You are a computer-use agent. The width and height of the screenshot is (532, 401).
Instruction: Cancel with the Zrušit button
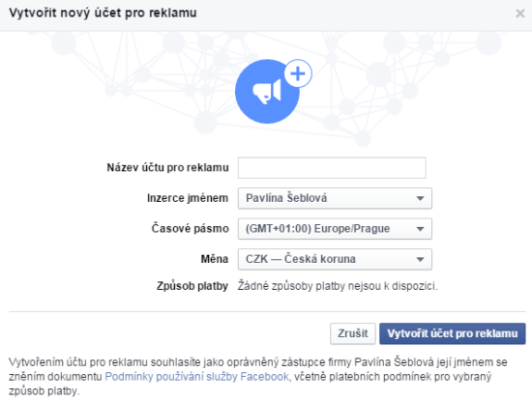point(353,333)
